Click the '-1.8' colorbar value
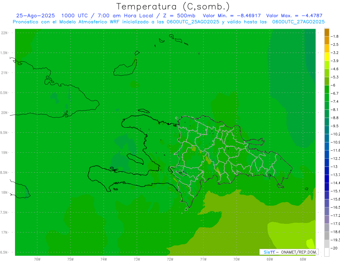The height and width of the screenshot is (263, 340). (335, 36)
